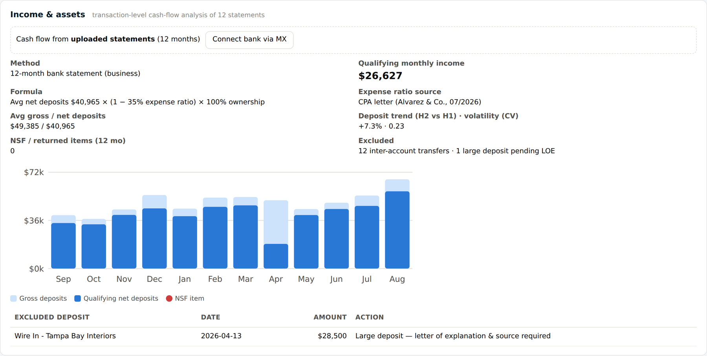
Task: Click the Avg net deposits formula text
Action: [137, 102]
